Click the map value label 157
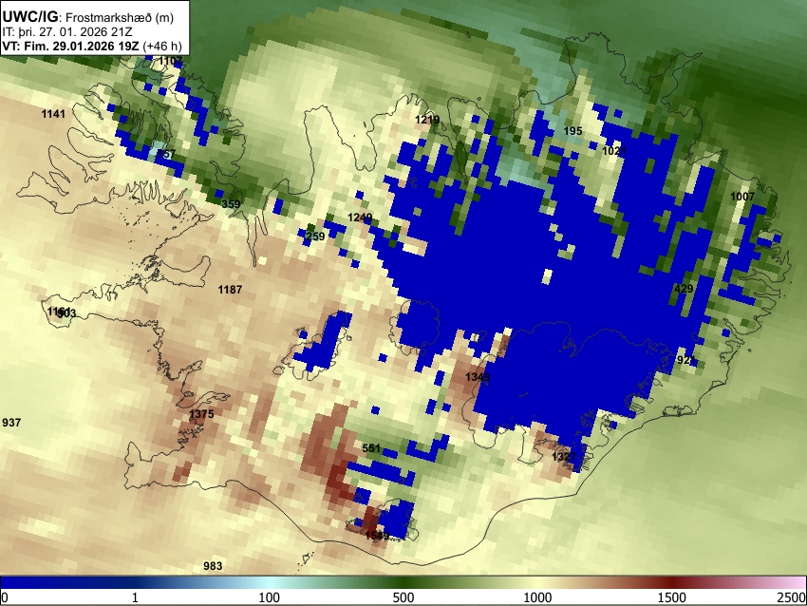Screen dimensions: 807x606 (166, 154)
